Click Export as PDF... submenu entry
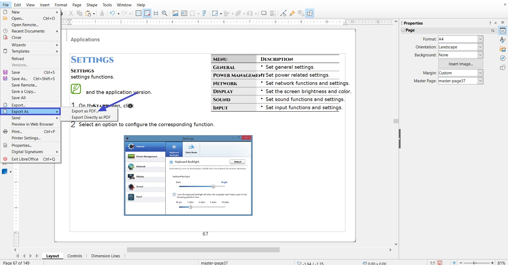 click(x=85, y=111)
